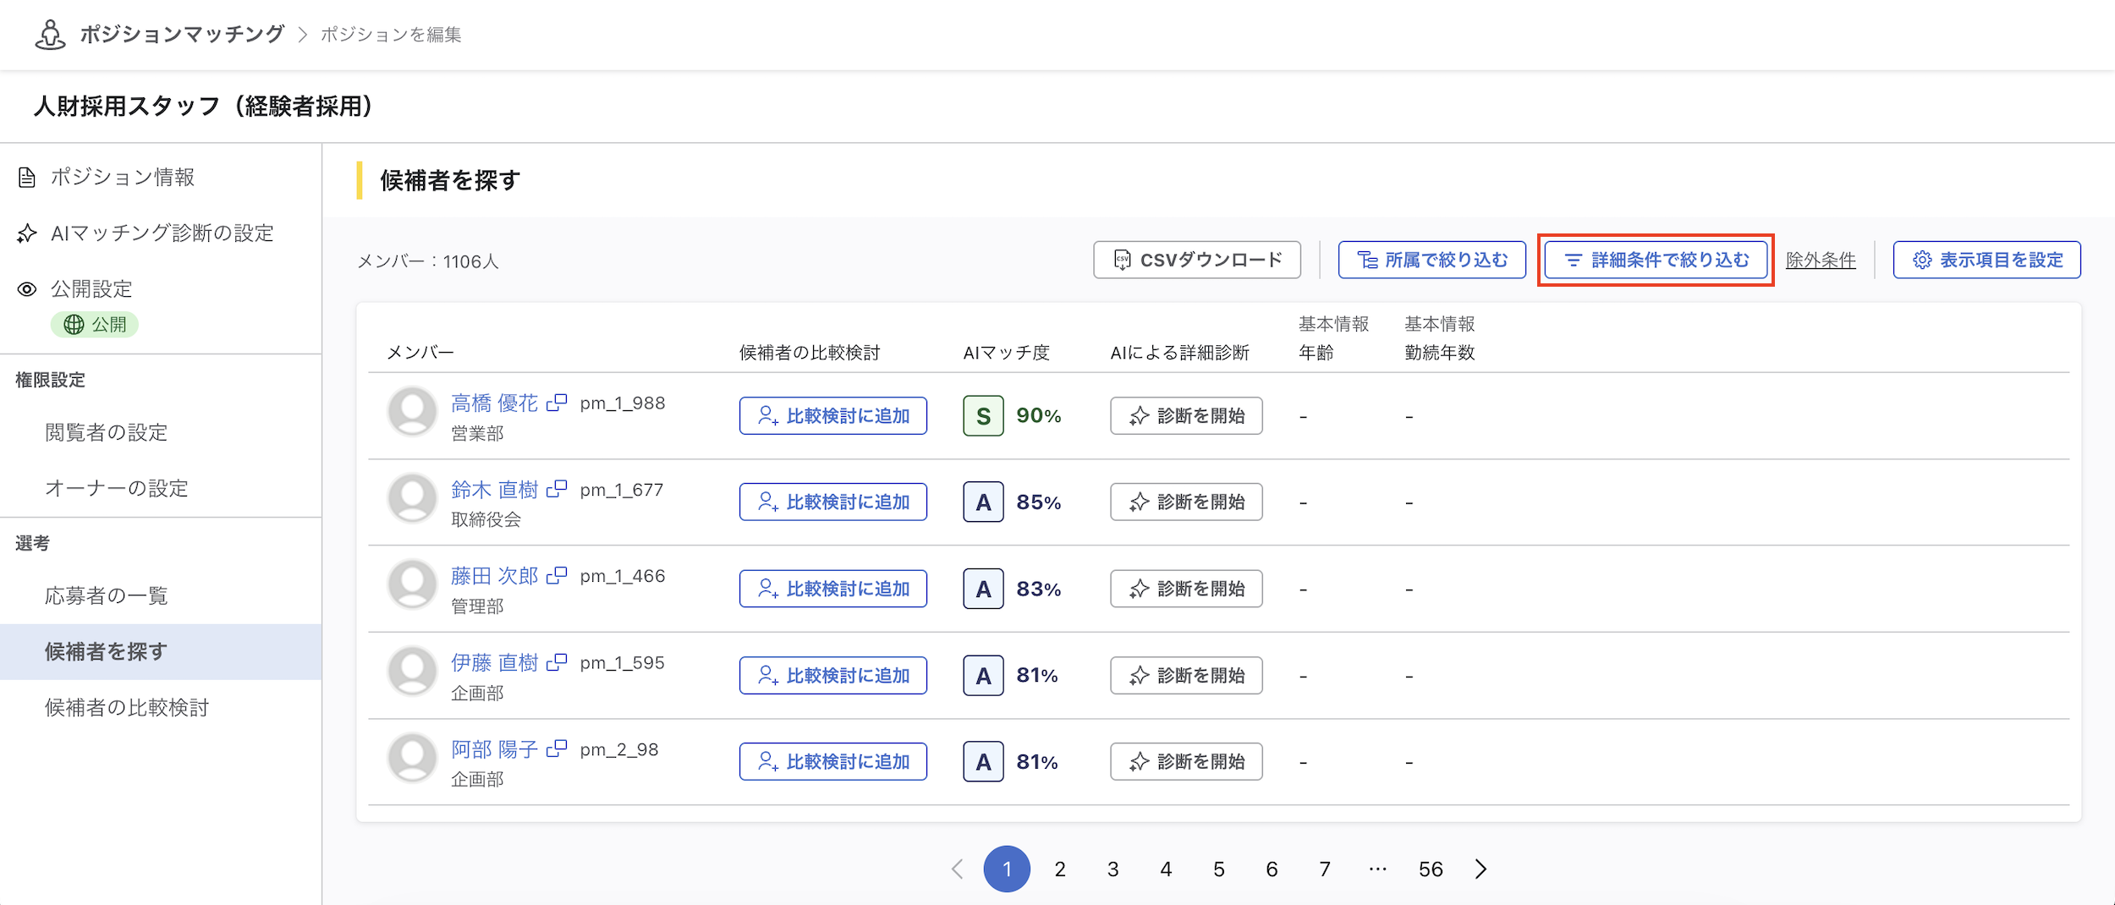Add 高橋 優花 to comparison with 比較検討に追加
The width and height of the screenshot is (2115, 905).
[833, 415]
